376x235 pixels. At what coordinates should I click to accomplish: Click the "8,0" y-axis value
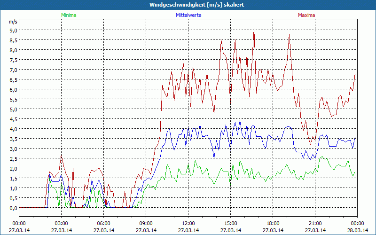14,50
